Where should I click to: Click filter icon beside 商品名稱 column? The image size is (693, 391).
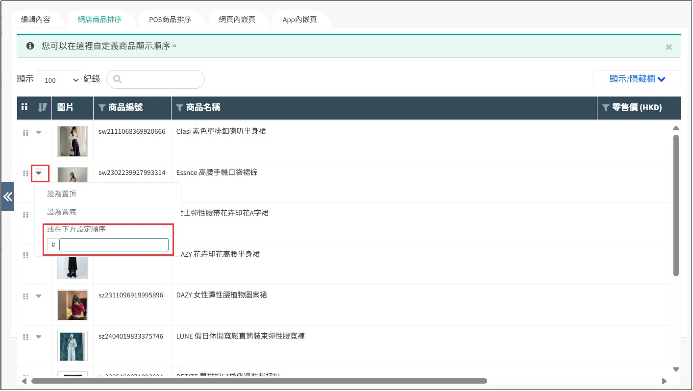[x=179, y=108]
